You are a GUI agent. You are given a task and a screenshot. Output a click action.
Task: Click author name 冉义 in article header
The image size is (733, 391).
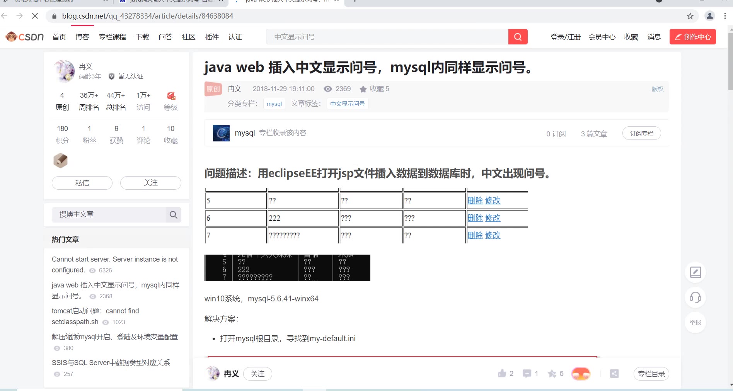(234, 89)
